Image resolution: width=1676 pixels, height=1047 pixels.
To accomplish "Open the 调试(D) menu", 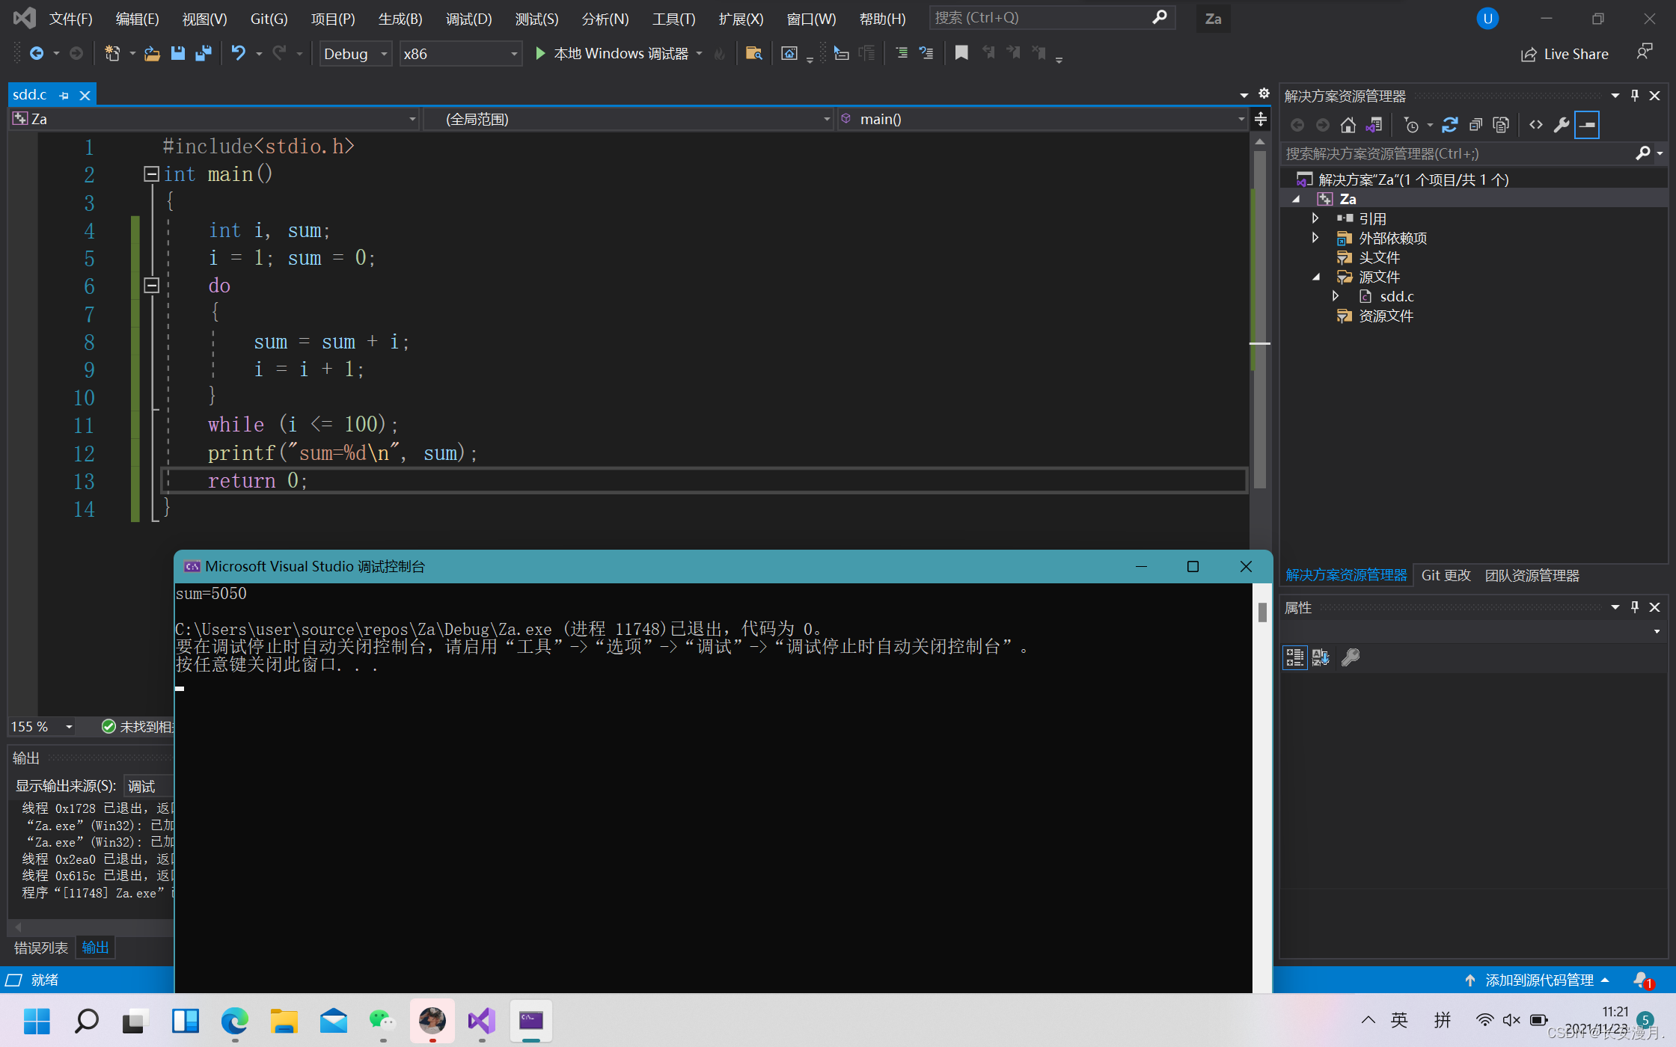I will (x=468, y=19).
